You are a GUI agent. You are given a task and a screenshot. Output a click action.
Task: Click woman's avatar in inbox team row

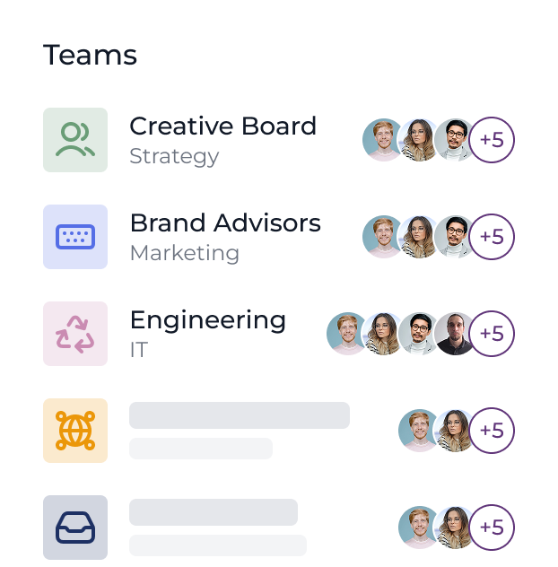tap(454, 528)
